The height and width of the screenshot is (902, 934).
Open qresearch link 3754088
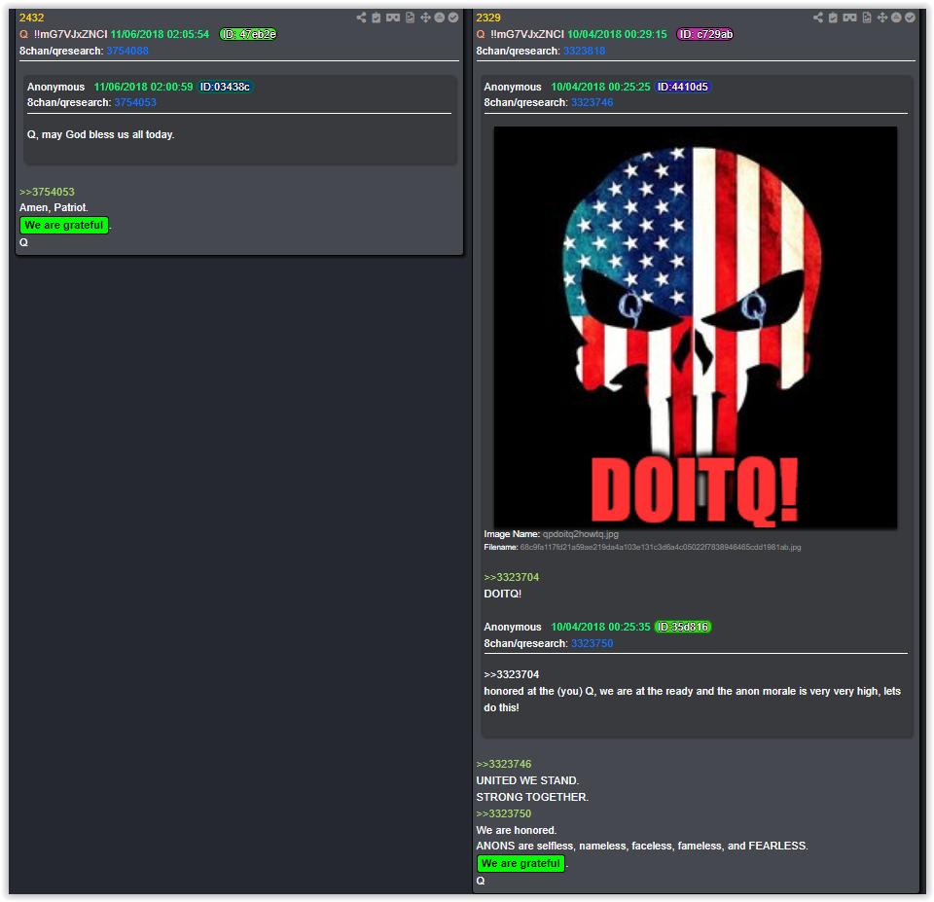tap(127, 52)
